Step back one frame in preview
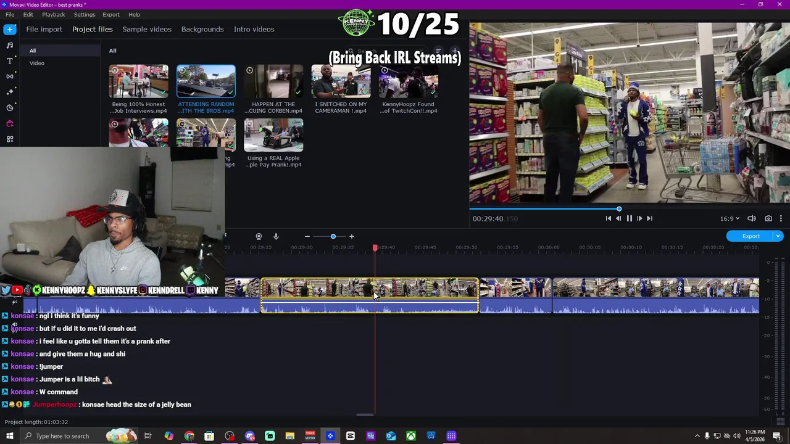This screenshot has width=790, height=444. 618,218
